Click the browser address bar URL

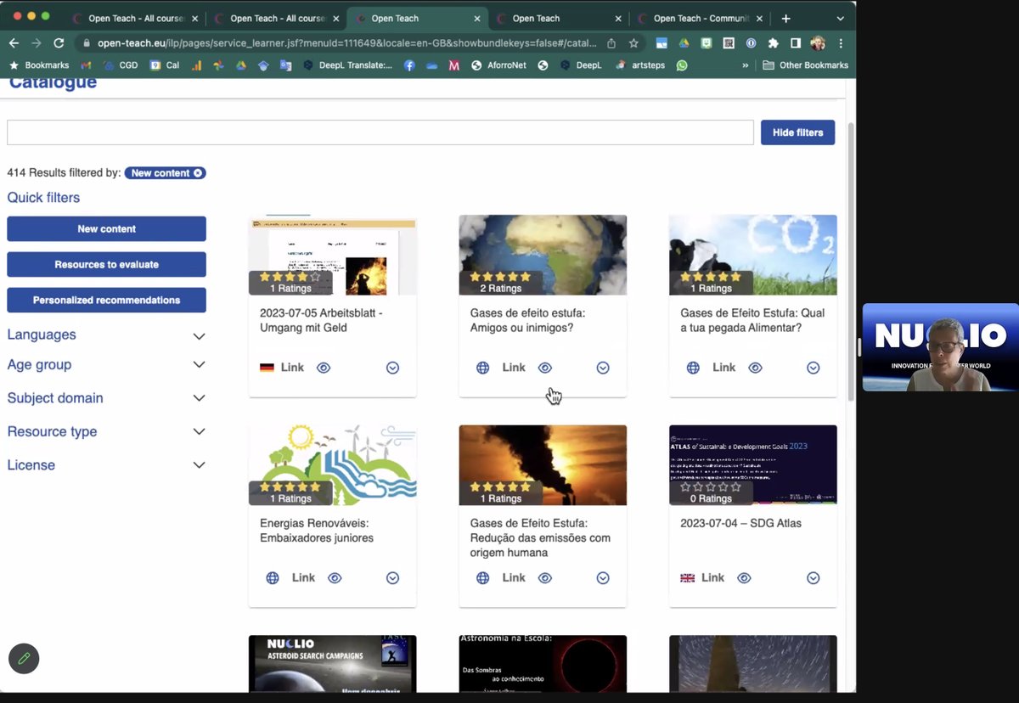pos(347,43)
